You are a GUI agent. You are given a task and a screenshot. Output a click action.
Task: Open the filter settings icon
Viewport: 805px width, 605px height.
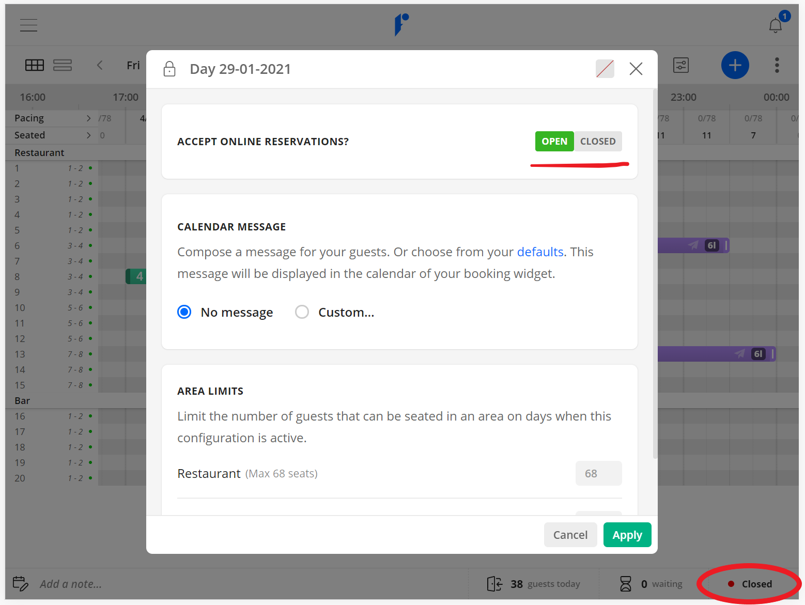point(680,65)
